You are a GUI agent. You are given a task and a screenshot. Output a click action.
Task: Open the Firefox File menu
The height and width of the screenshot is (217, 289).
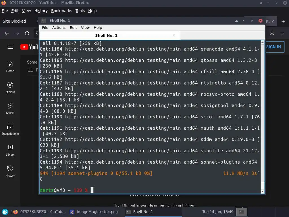[5, 11]
